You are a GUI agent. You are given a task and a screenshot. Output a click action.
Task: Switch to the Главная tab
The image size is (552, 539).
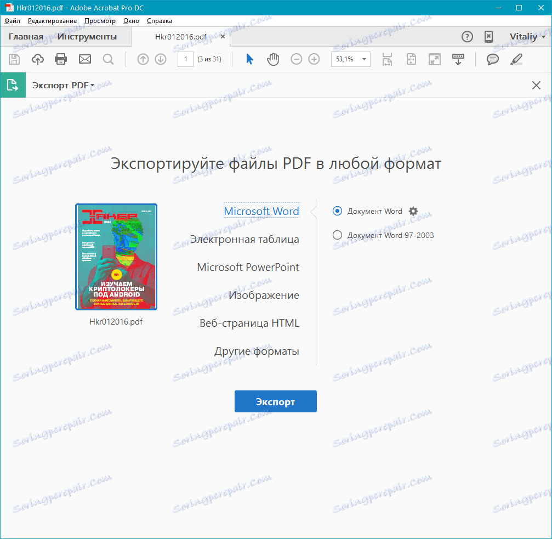pos(26,37)
